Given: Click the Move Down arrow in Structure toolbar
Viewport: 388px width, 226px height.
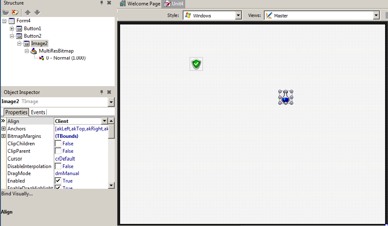Looking at the screenshot, I should (37, 12).
